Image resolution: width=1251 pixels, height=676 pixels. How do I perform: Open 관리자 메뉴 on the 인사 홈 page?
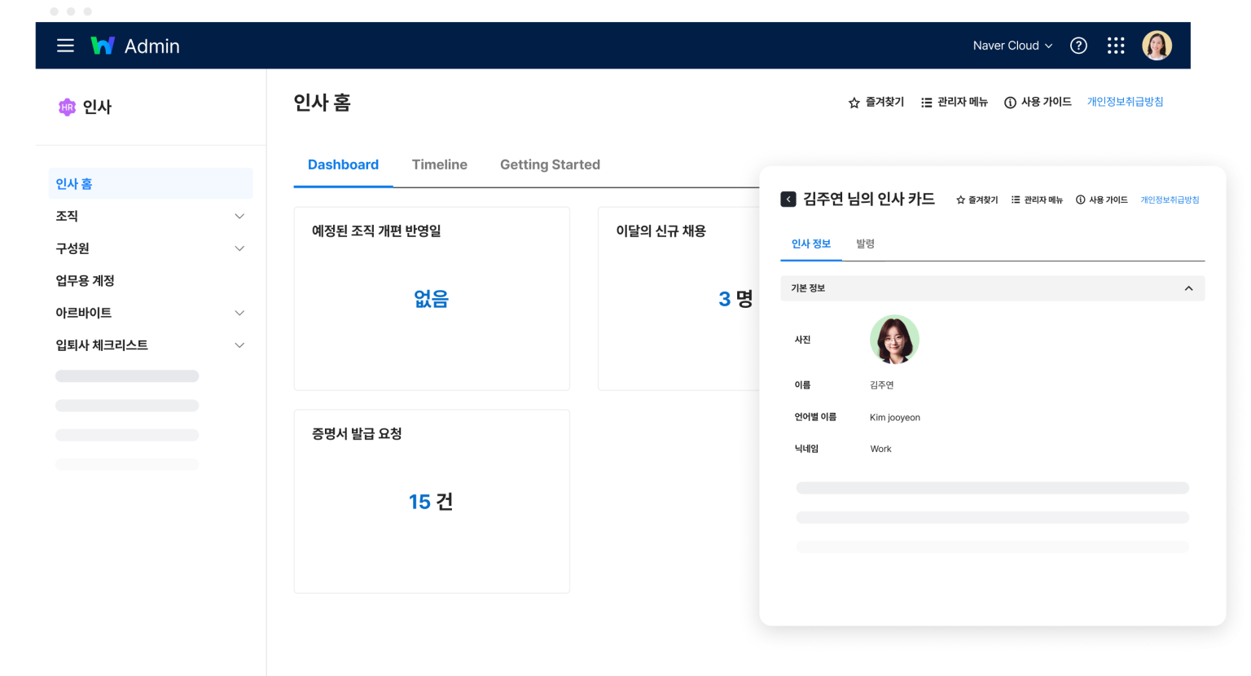click(954, 103)
